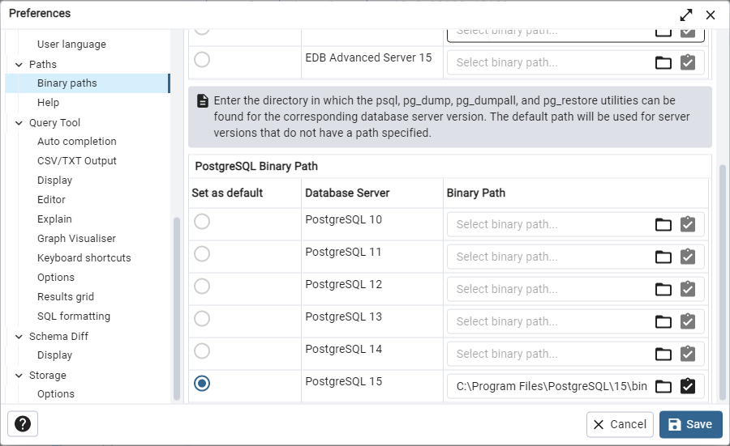The height and width of the screenshot is (446, 730).
Task: Browse folder for EDB Advanced Server 15
Action: tap(663, 62)
